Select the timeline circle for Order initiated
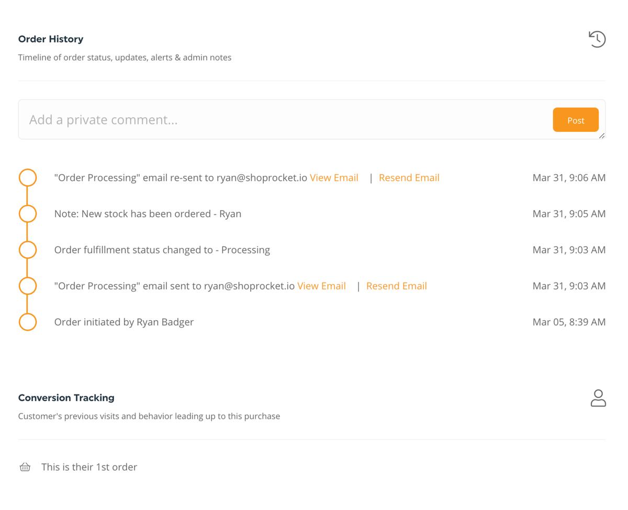628x510 pixels. point(28,322)
